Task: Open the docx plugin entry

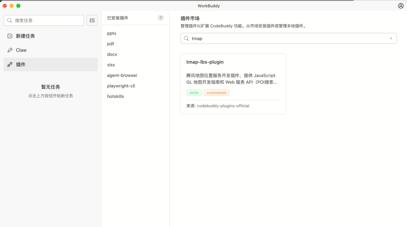Action: click(x=112, y=54)
